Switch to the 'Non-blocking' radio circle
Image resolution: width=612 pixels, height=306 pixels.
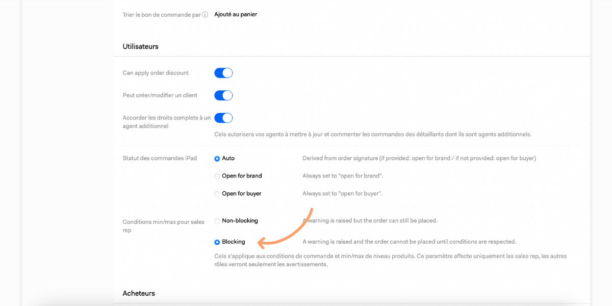click(x=217, y=221)
